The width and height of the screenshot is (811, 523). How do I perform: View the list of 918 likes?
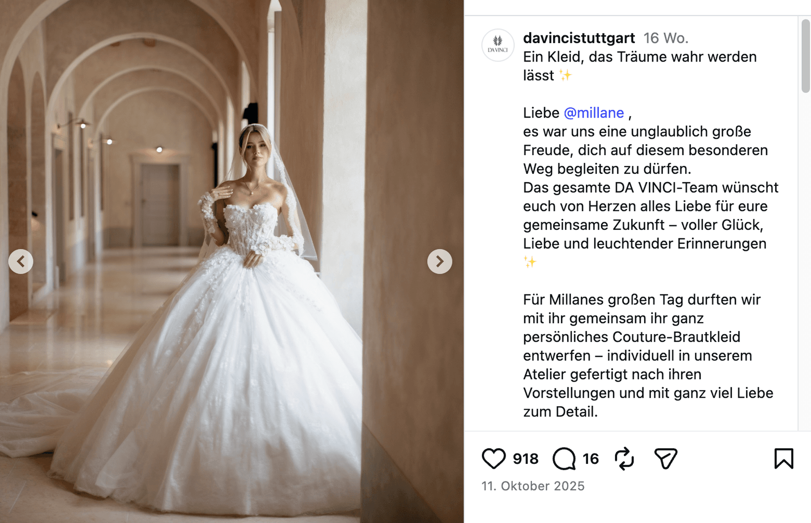pos(525,458)
